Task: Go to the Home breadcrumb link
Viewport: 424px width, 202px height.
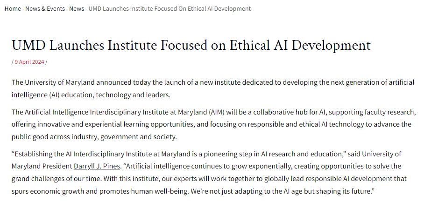Action: click(x=13, y=9)
